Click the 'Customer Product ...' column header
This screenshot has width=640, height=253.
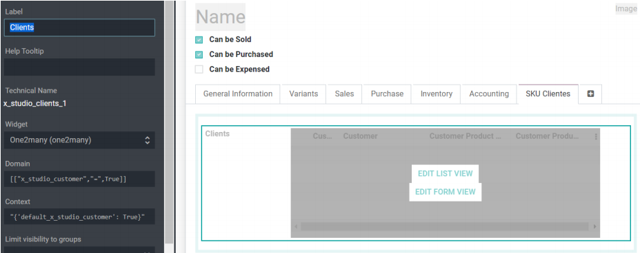pyautogui.click(x=466, y=136)
